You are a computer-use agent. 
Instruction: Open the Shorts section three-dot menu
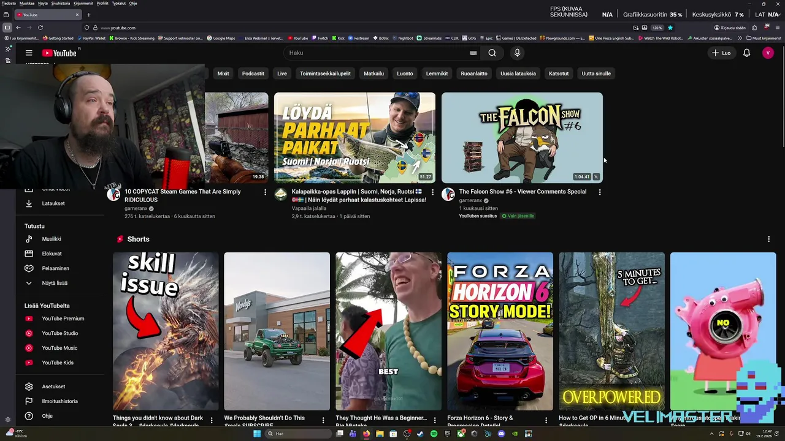pos(768,239)
